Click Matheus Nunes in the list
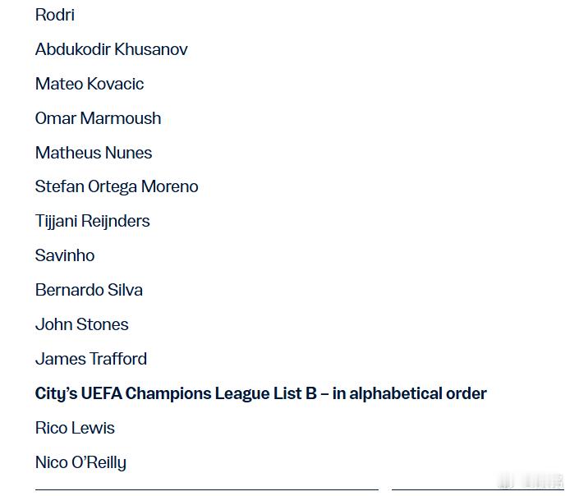This screenshot has width=570, height=496. pos(94,153)
